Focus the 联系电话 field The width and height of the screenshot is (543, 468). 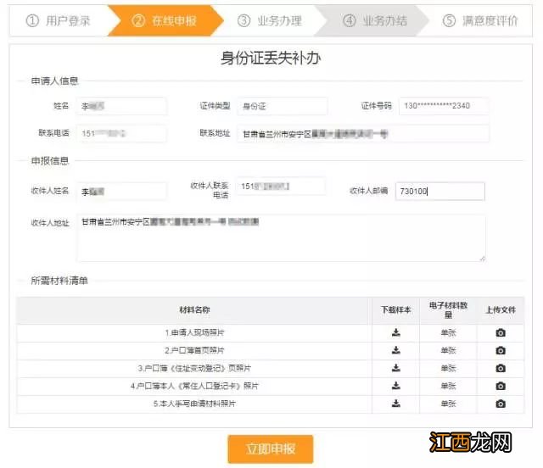(121, 133)
